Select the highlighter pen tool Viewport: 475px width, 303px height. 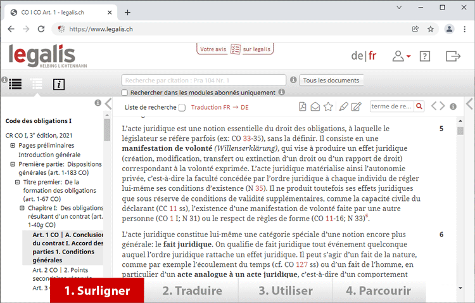click(343, 106)
